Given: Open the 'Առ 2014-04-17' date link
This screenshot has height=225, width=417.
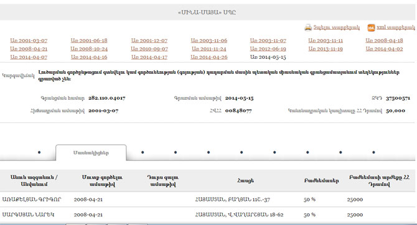Looking at the screenshot, I should click(149, 57).
